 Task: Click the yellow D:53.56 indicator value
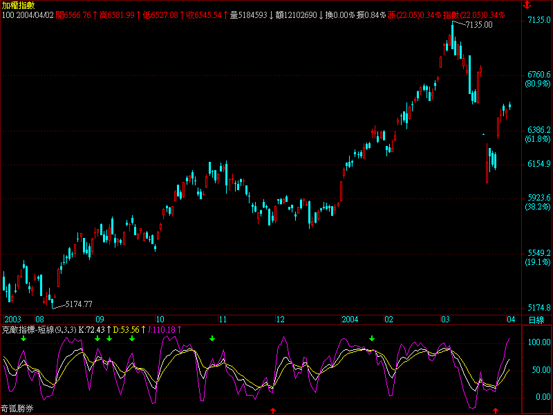pyautogui.click(x=126, y=330)
